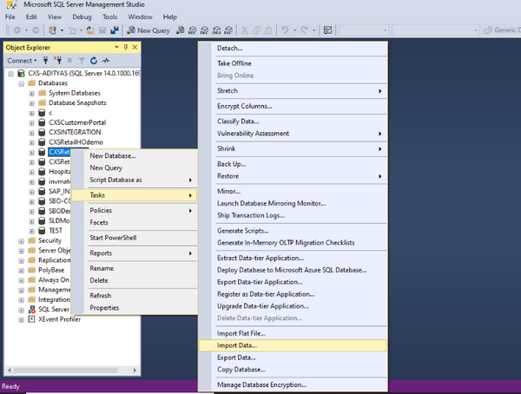Click the Save All toolbar icon
This screenshot has height=394, width=521.
[115, 30]
